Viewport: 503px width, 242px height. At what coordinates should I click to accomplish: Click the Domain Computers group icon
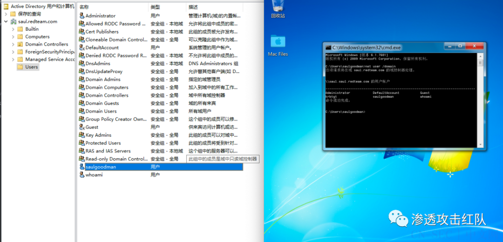[82, 87]
